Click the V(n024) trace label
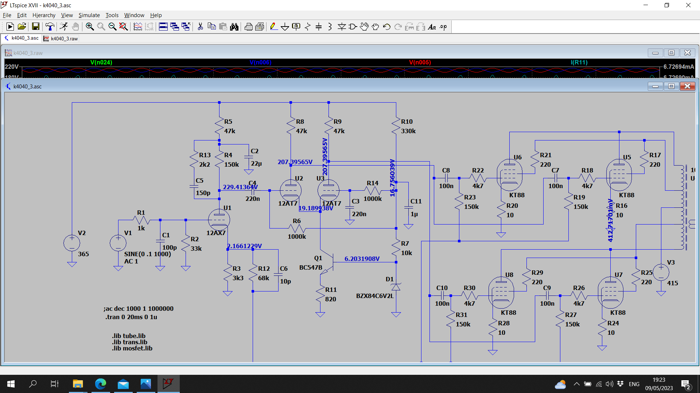 pos(101,63)
